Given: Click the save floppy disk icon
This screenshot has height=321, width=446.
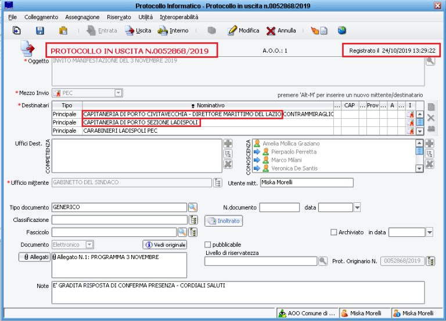Looking at the screenshot, I should 40,30.
